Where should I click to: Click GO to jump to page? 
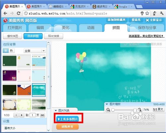(42, 115)
